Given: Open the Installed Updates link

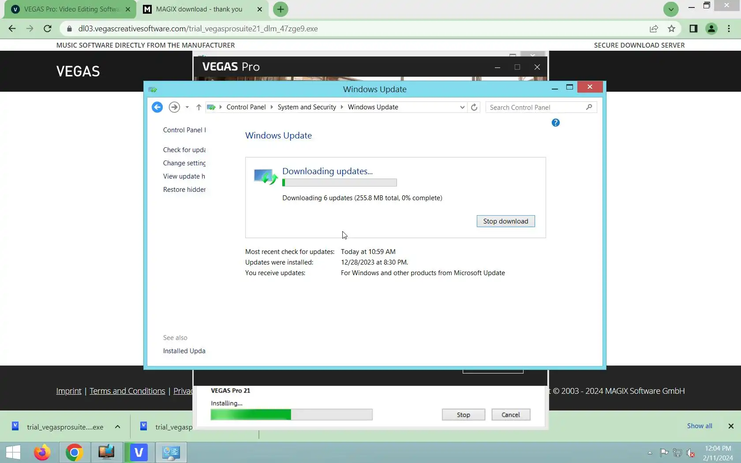Looking at the screenshot, I should 184,351.
